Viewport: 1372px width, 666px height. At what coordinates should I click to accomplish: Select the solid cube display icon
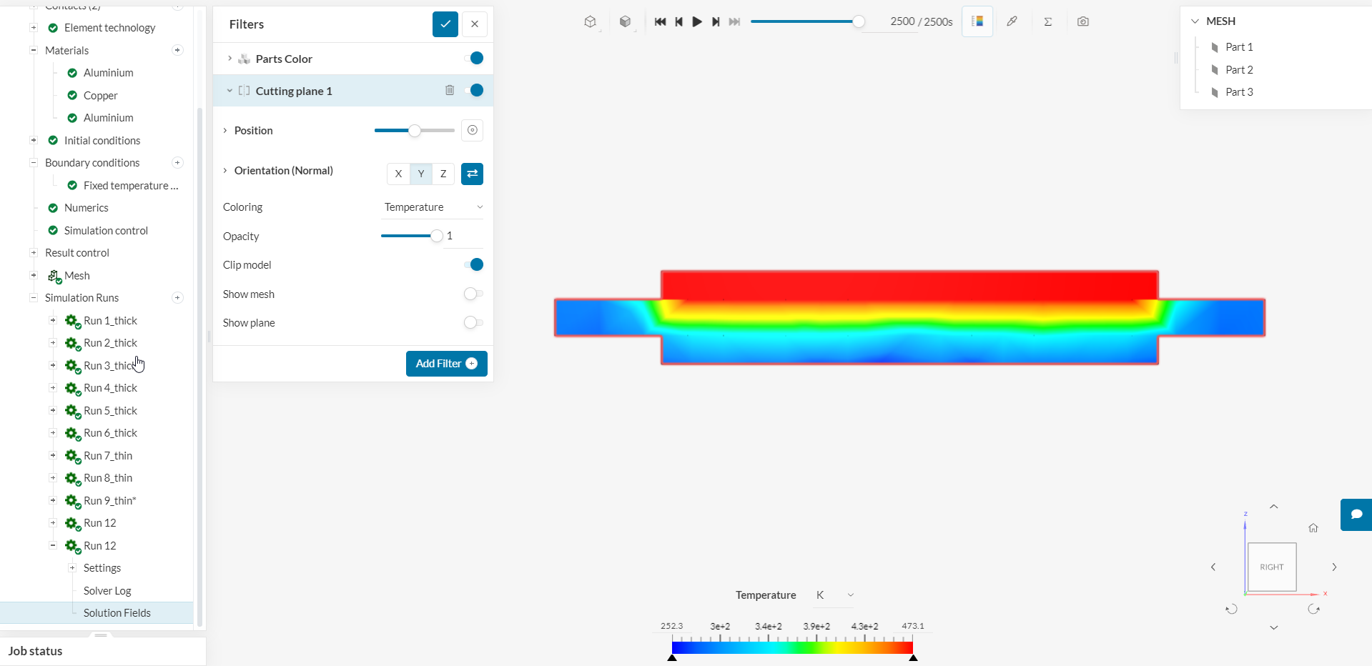(x=626, y=21)
